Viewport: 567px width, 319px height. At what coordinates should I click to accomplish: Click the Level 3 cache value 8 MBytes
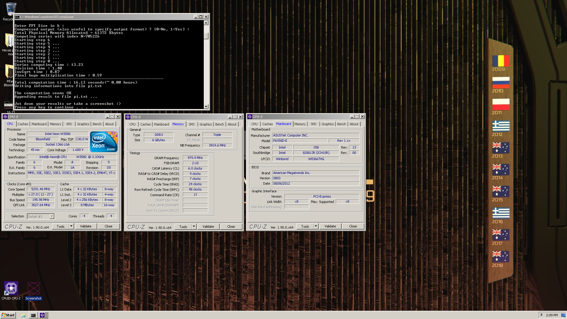[x=87, y=205]
